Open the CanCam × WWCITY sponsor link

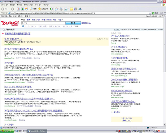click(122, 90)
